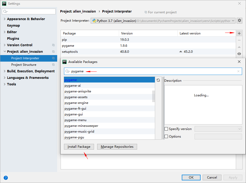The height and width of the screenshot is (183, 246).
Task: Open the Plugins settings page
Action: click(13, 38)
